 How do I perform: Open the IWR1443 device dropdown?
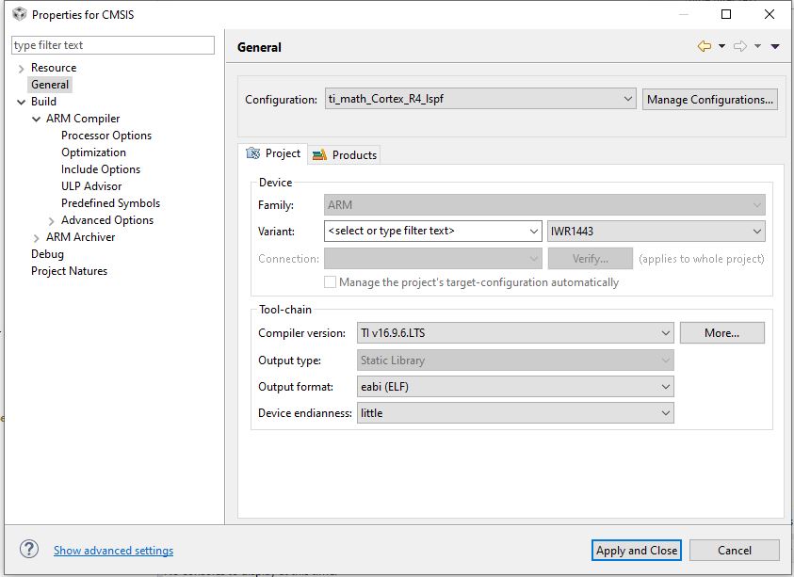[x=656, y=232]
